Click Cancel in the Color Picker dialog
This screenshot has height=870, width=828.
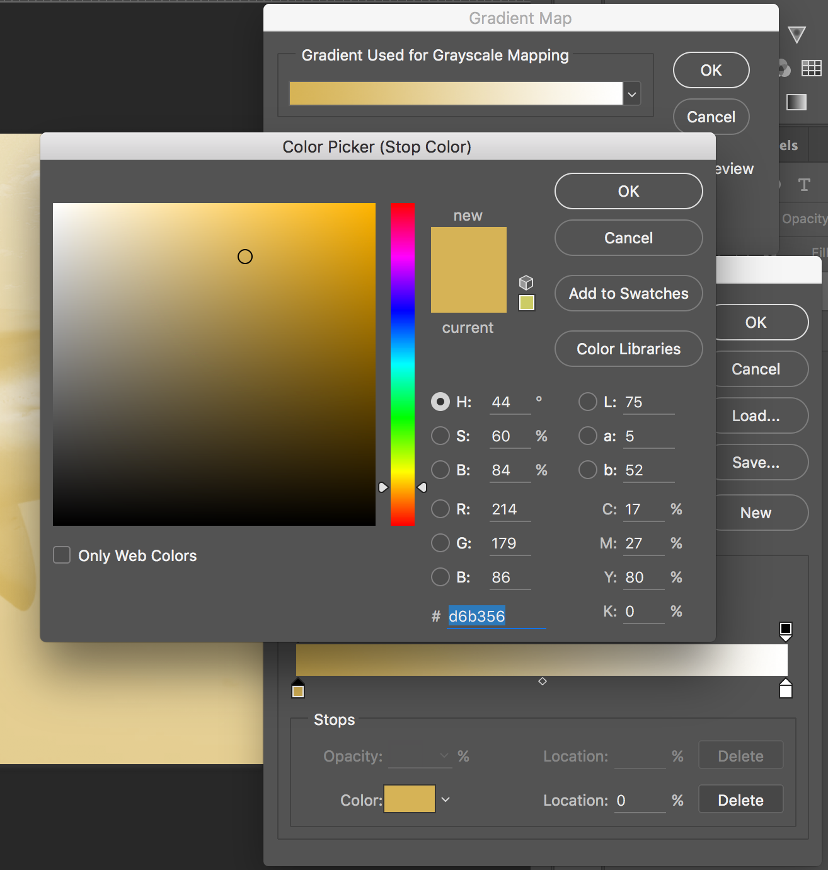[629, 238]
